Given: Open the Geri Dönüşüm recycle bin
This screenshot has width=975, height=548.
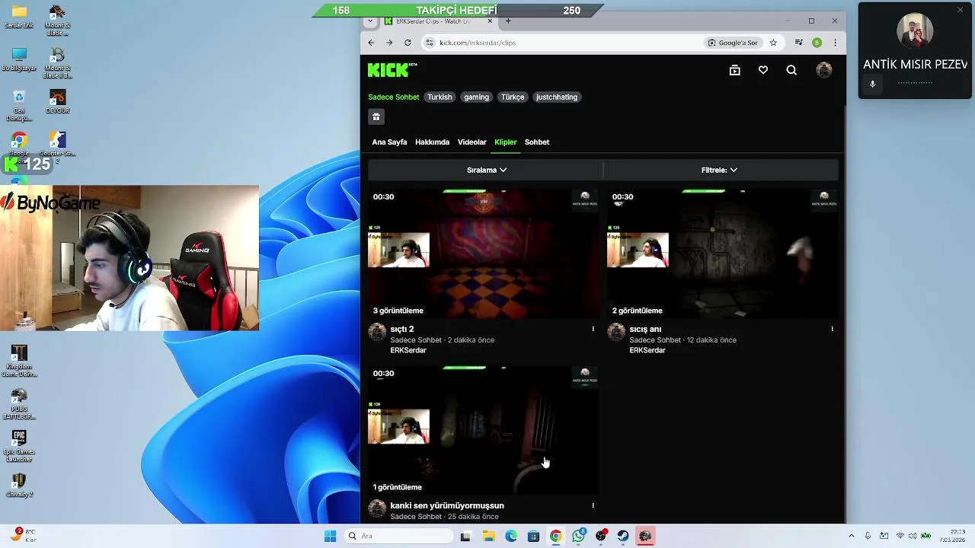Looking at the screenshot, I should [19, 106].
